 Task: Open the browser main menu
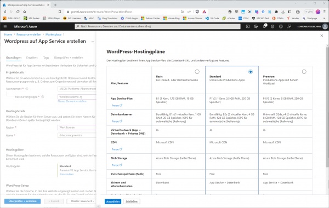coord(325,11)
